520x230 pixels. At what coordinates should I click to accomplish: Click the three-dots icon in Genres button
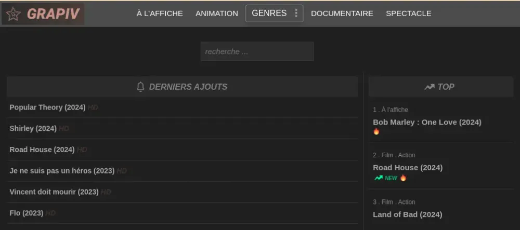click(296, 13)
